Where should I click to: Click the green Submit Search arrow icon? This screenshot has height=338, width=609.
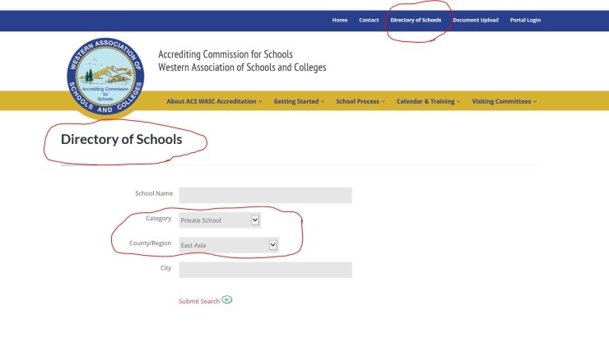227,300
